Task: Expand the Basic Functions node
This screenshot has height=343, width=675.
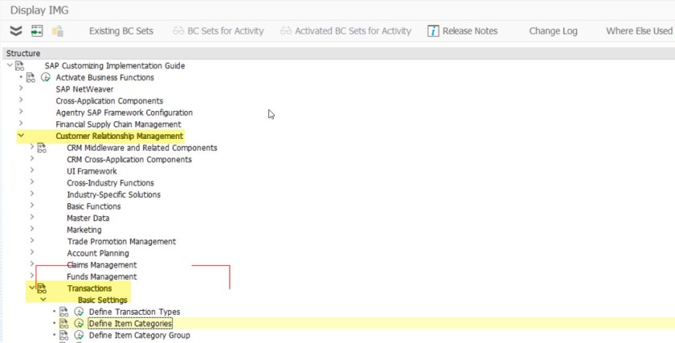Action: (x=32, y=206)
